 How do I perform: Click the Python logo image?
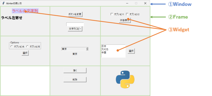coord(125,79)
